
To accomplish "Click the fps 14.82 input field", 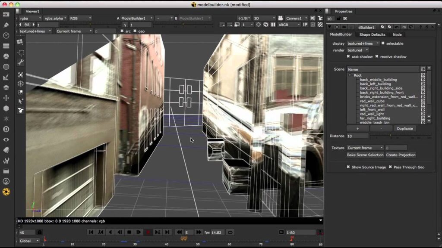I will pos(218,232).
